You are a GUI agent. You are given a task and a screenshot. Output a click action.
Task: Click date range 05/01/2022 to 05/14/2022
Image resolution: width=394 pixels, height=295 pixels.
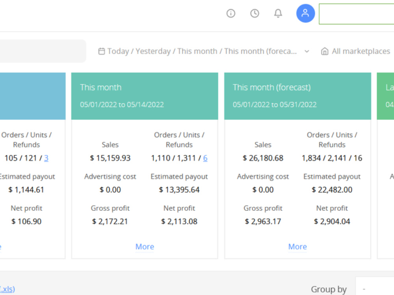tap(122, 105)
